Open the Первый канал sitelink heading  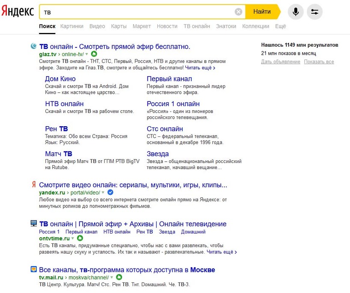click(x=169, y=79)
